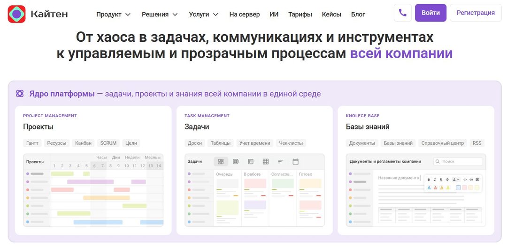Open Кейсы in the top navigation
This screenshot has width=507, height=247.
(331, 14)
